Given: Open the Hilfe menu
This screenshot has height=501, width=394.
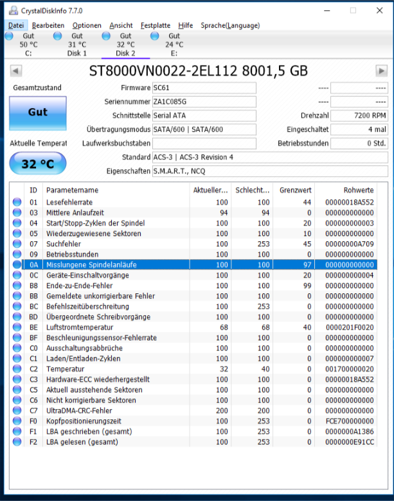Looking at the screenshot, I should (x=186, y=25).
